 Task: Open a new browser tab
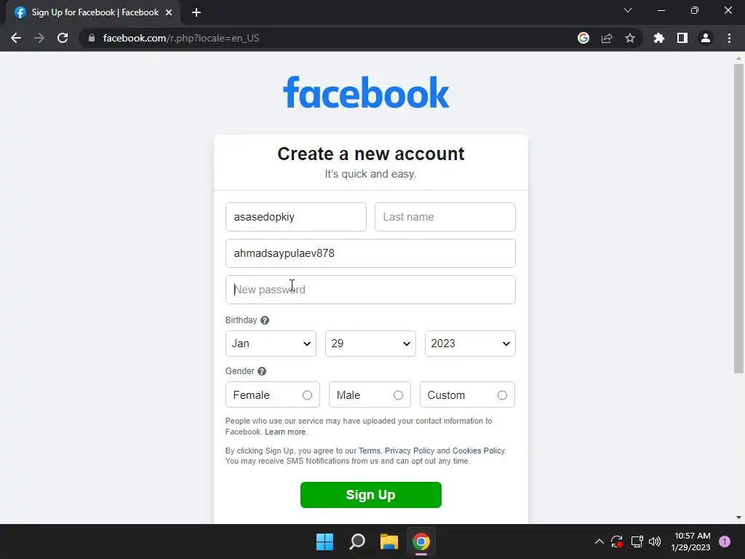(x=196, y=12)
